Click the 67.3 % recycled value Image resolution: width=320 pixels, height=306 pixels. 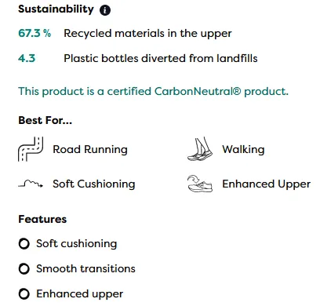coord(35,33)
